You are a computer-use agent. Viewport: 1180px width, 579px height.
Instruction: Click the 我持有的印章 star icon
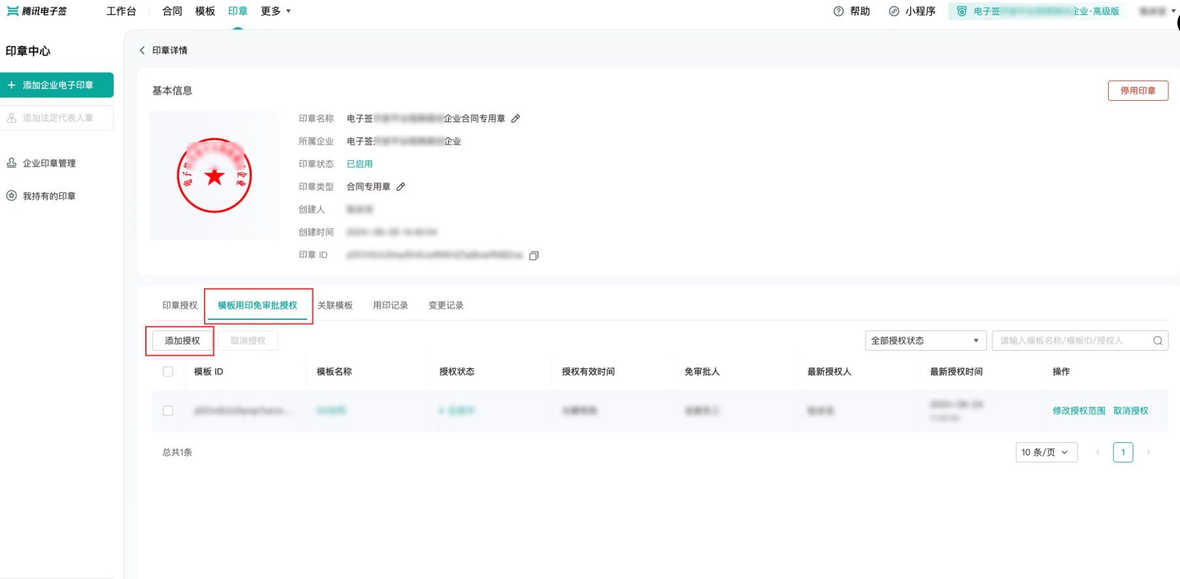click(x=12, y=196)
